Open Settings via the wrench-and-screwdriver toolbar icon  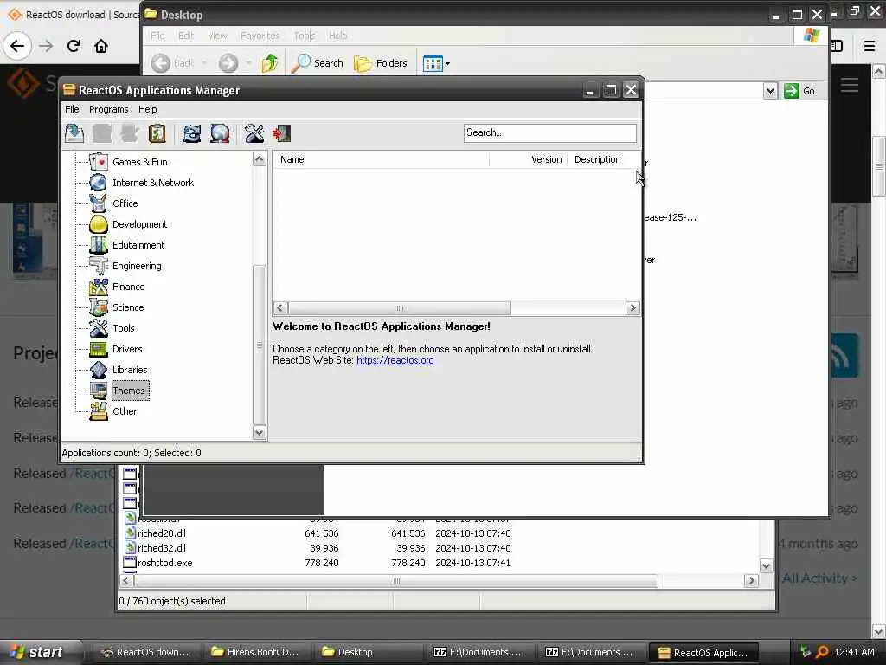[254, 133]
